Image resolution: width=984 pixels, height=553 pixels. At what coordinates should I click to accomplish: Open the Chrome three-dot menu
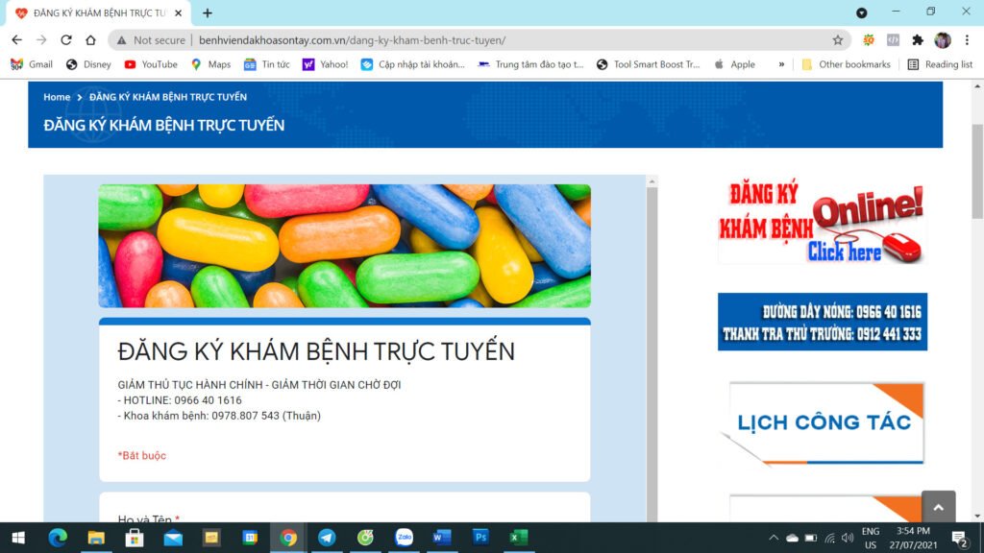[967, 40]
